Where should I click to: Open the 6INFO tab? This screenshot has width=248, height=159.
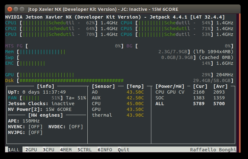pos(105,150)
